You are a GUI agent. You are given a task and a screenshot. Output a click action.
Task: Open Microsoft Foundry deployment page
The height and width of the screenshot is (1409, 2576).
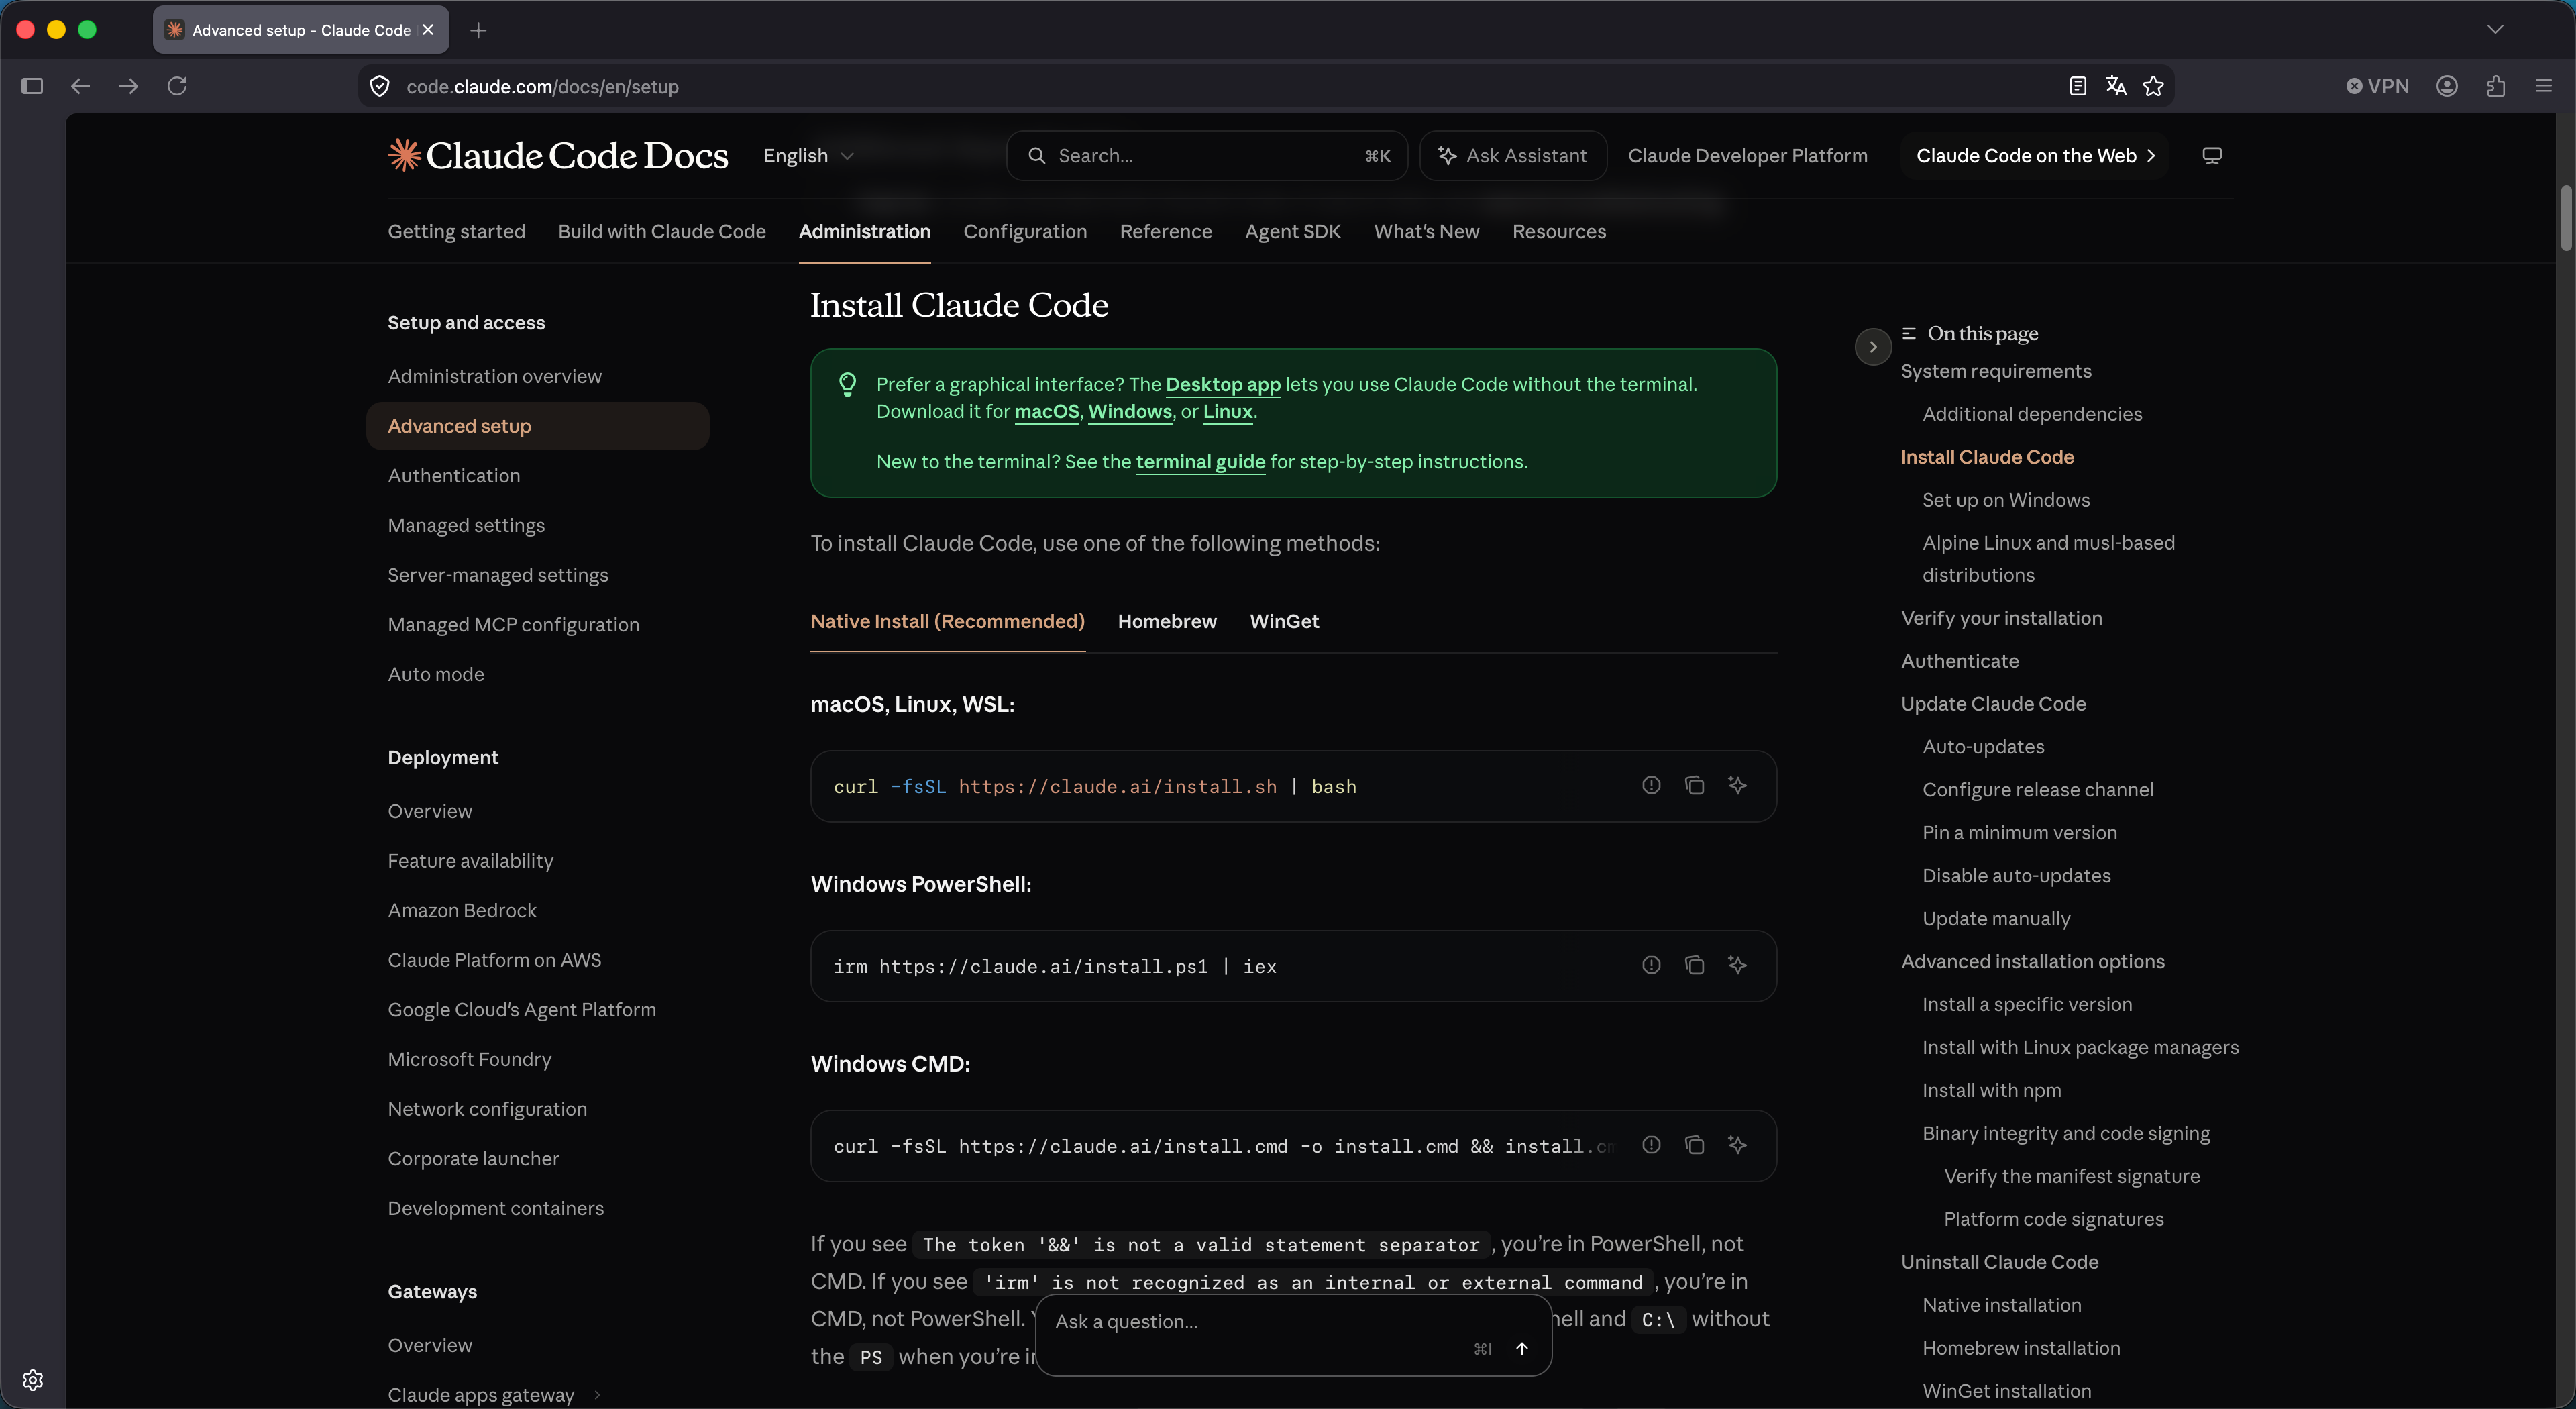point(469,1059)
